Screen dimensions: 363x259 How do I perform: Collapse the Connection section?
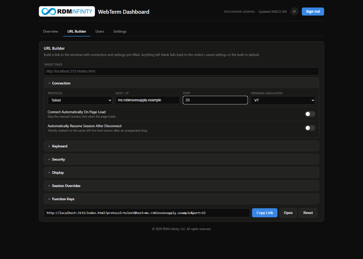click(x=181, y=83)
